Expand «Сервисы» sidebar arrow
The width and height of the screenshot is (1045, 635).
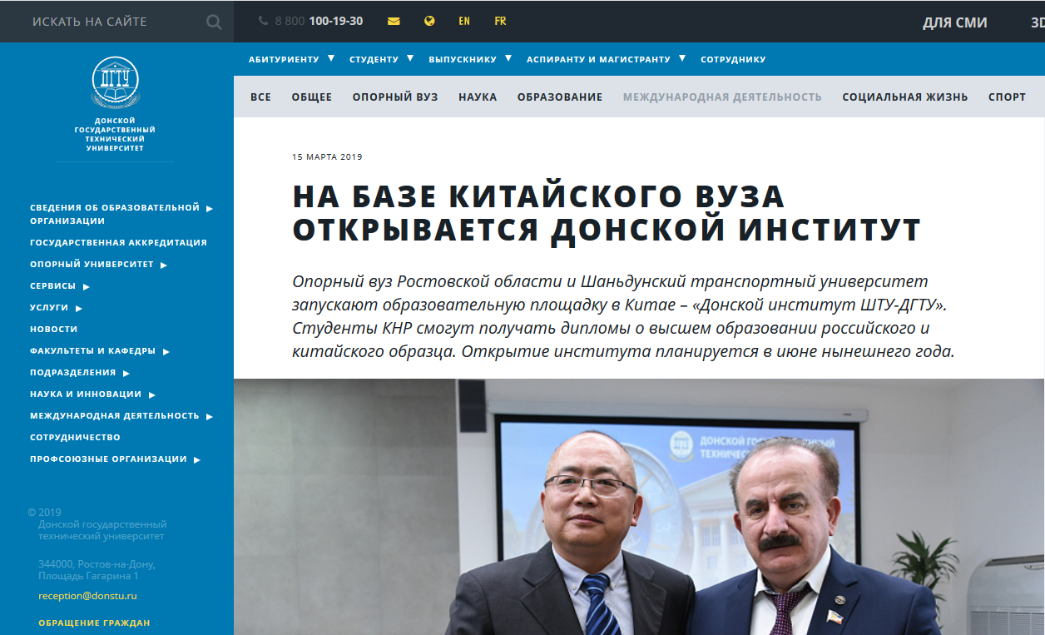pyautogui.click(x=87, y=287)
